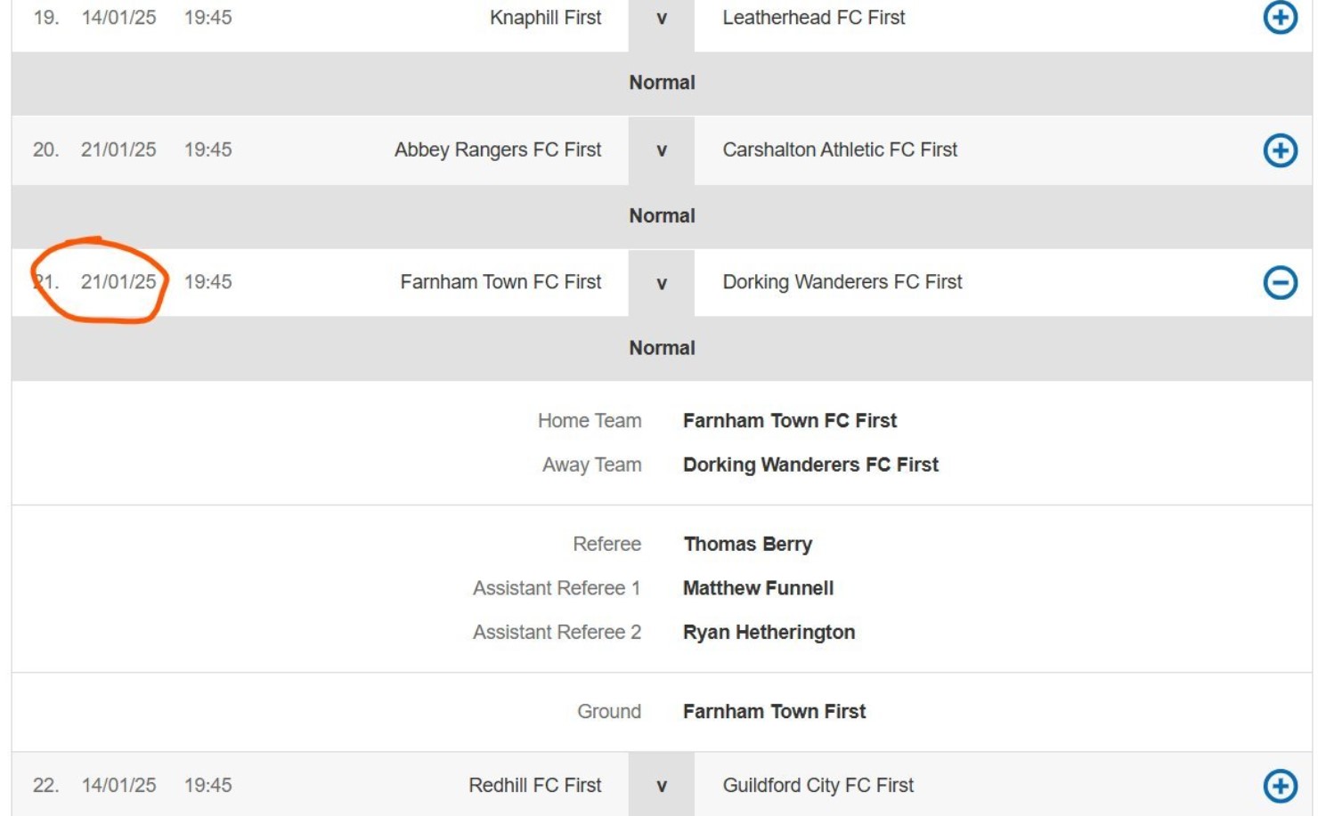
Task: Click Home Team value Farnham Town FC First
Action: 790,420
